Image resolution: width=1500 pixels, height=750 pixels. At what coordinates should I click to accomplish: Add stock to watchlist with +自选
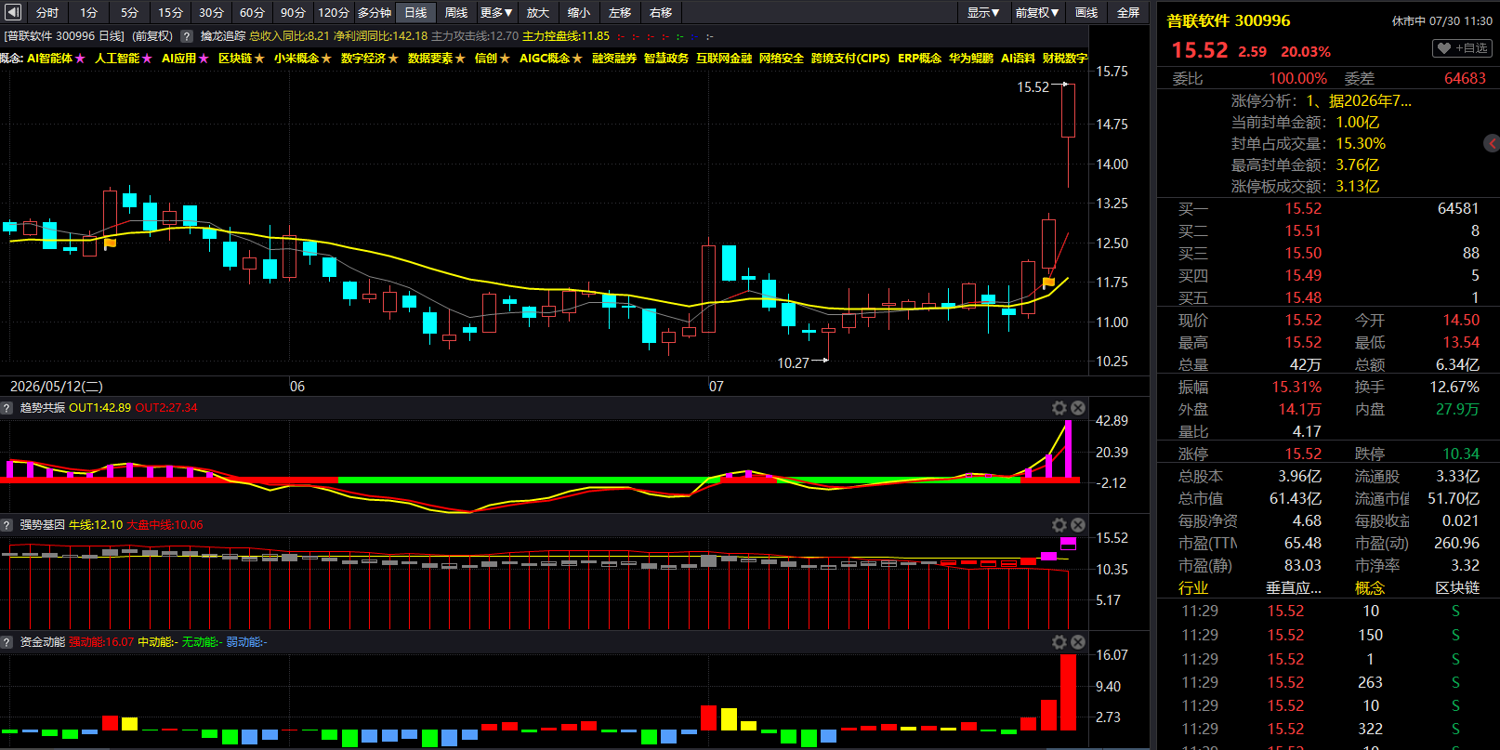(x=1463, y=48)
